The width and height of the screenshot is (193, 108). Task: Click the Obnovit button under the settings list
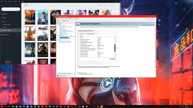[x=112, y=59]
